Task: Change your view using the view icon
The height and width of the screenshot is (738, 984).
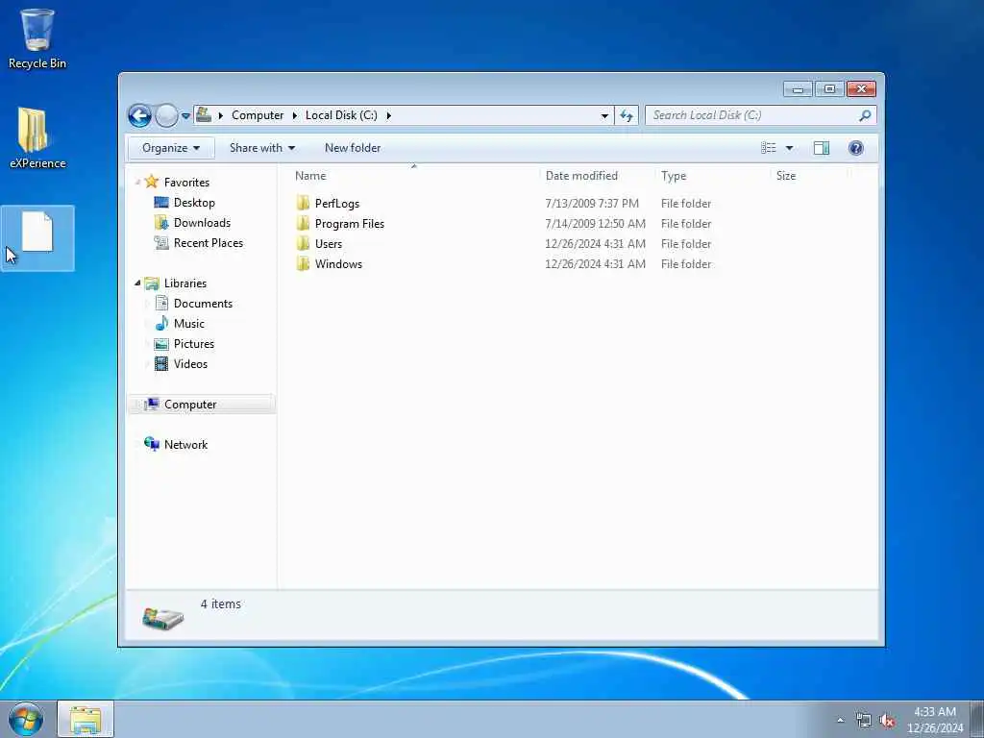Action: (769, 148)
